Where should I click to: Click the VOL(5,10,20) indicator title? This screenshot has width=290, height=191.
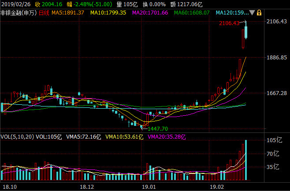[17, 137]
